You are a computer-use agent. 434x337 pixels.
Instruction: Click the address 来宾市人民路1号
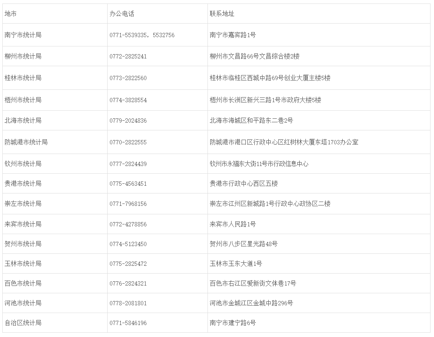233,224
